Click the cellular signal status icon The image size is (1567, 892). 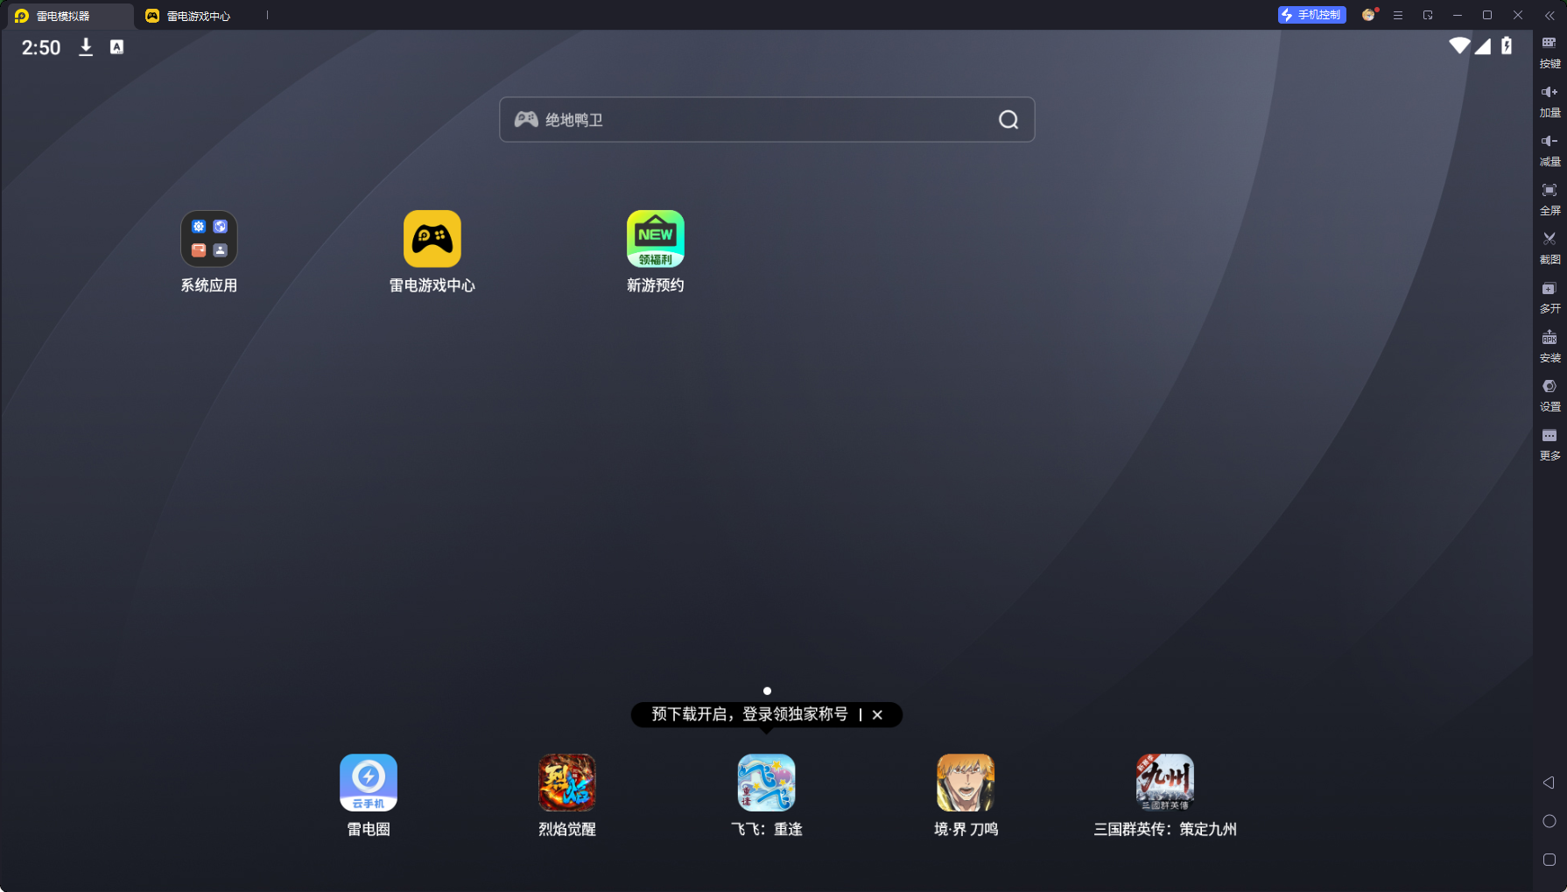pyautogui.click(x=1483, y=46)
